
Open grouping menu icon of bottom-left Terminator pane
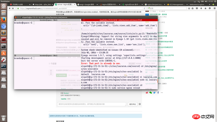coord(15,56)
